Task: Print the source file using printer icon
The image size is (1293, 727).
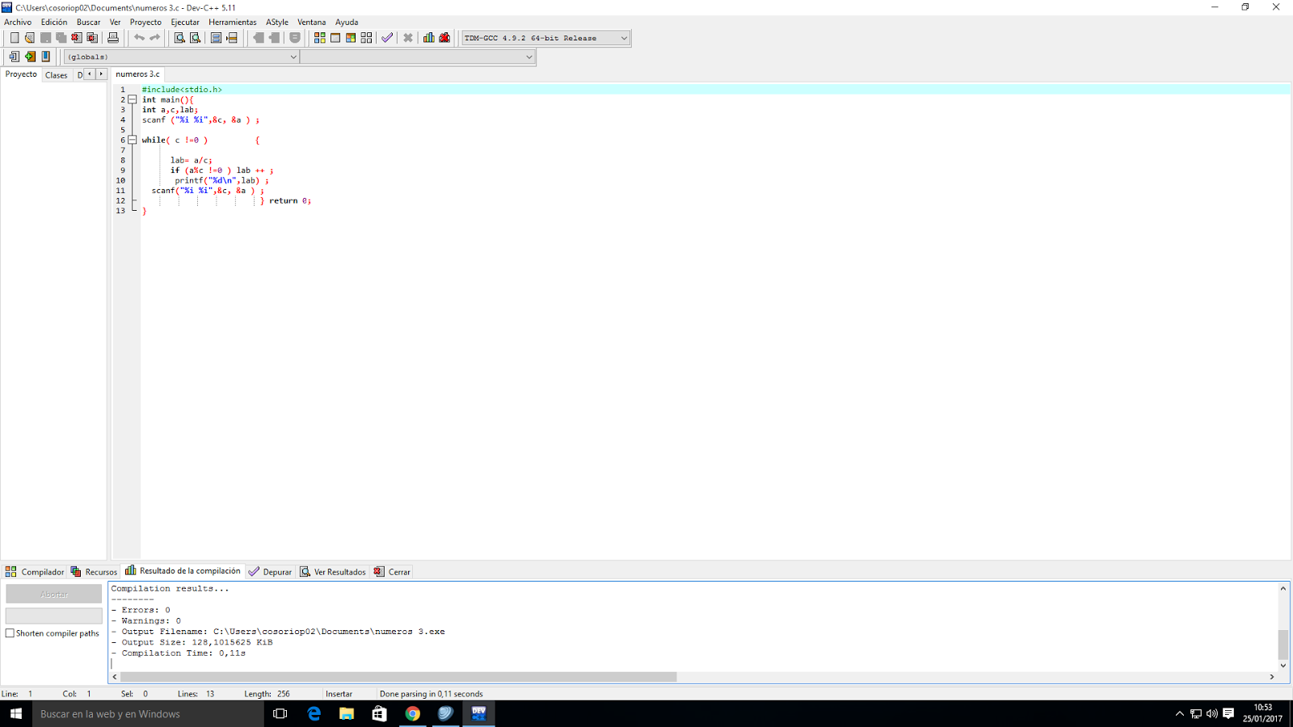Action: coord(113,38)
